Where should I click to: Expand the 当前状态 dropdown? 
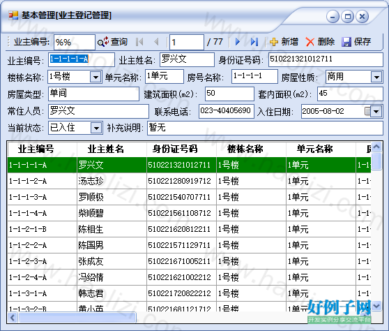tap(96, 128)
